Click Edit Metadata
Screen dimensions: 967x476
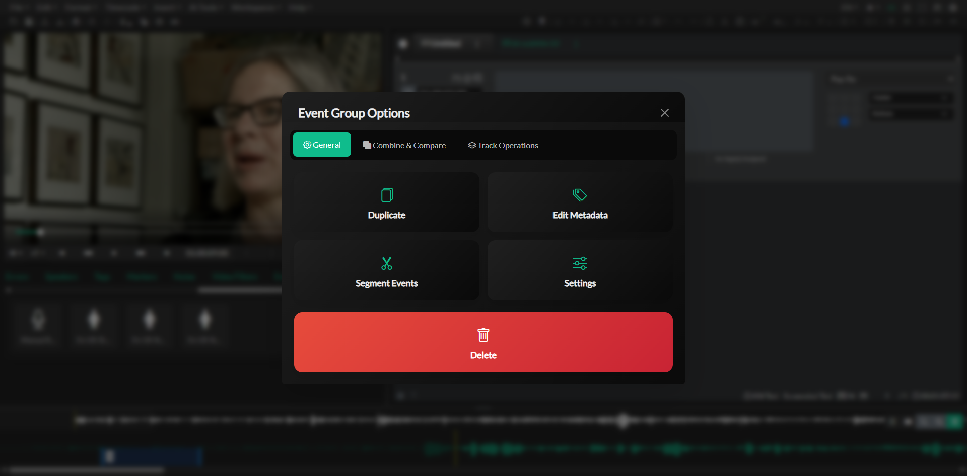tap(580, 202)
